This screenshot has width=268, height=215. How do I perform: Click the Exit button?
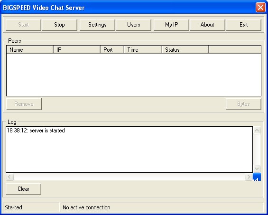coord(243,25)
